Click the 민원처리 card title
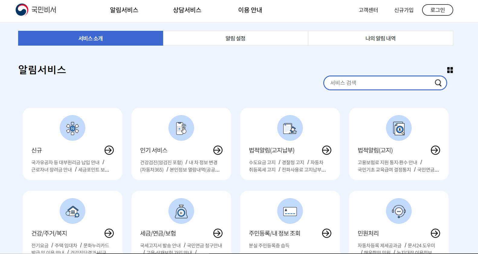The width and height of the screenshot is (478, 254). (368, 233)
